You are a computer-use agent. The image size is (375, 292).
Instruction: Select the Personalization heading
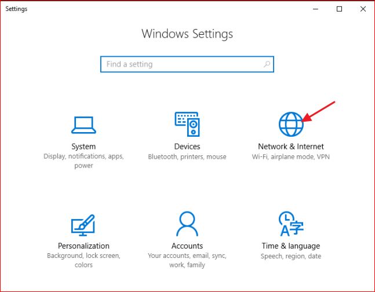click(x=83, y=246)
